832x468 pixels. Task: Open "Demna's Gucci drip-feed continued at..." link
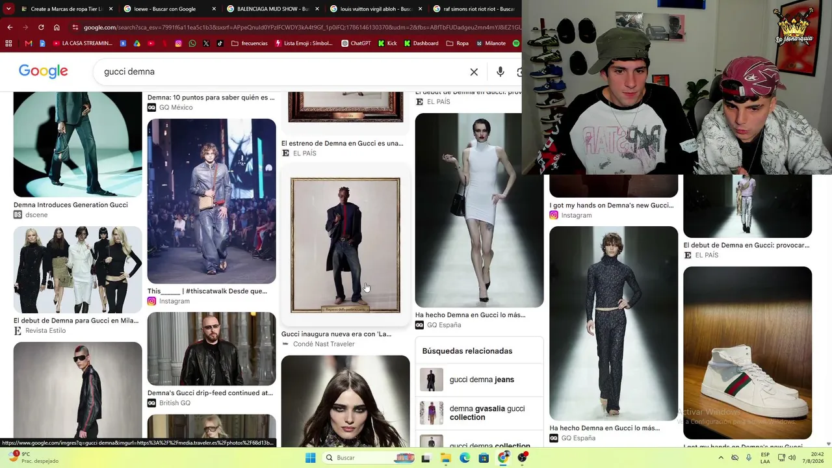click(x=210, y=393)
